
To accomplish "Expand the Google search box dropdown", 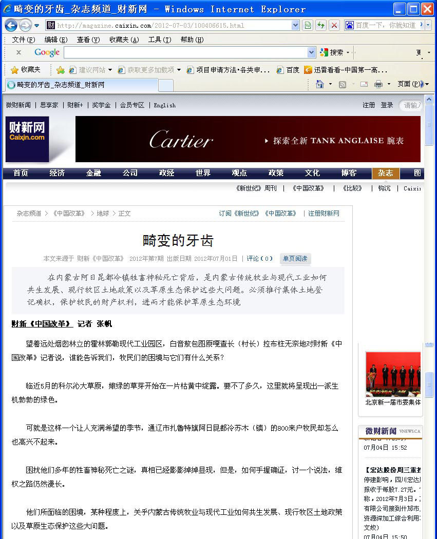I will 312,52.
